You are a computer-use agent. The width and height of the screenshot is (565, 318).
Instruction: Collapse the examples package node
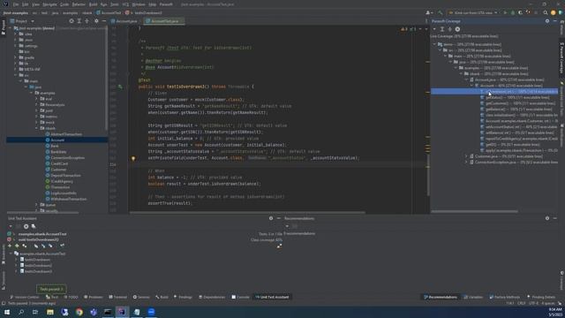32,93
